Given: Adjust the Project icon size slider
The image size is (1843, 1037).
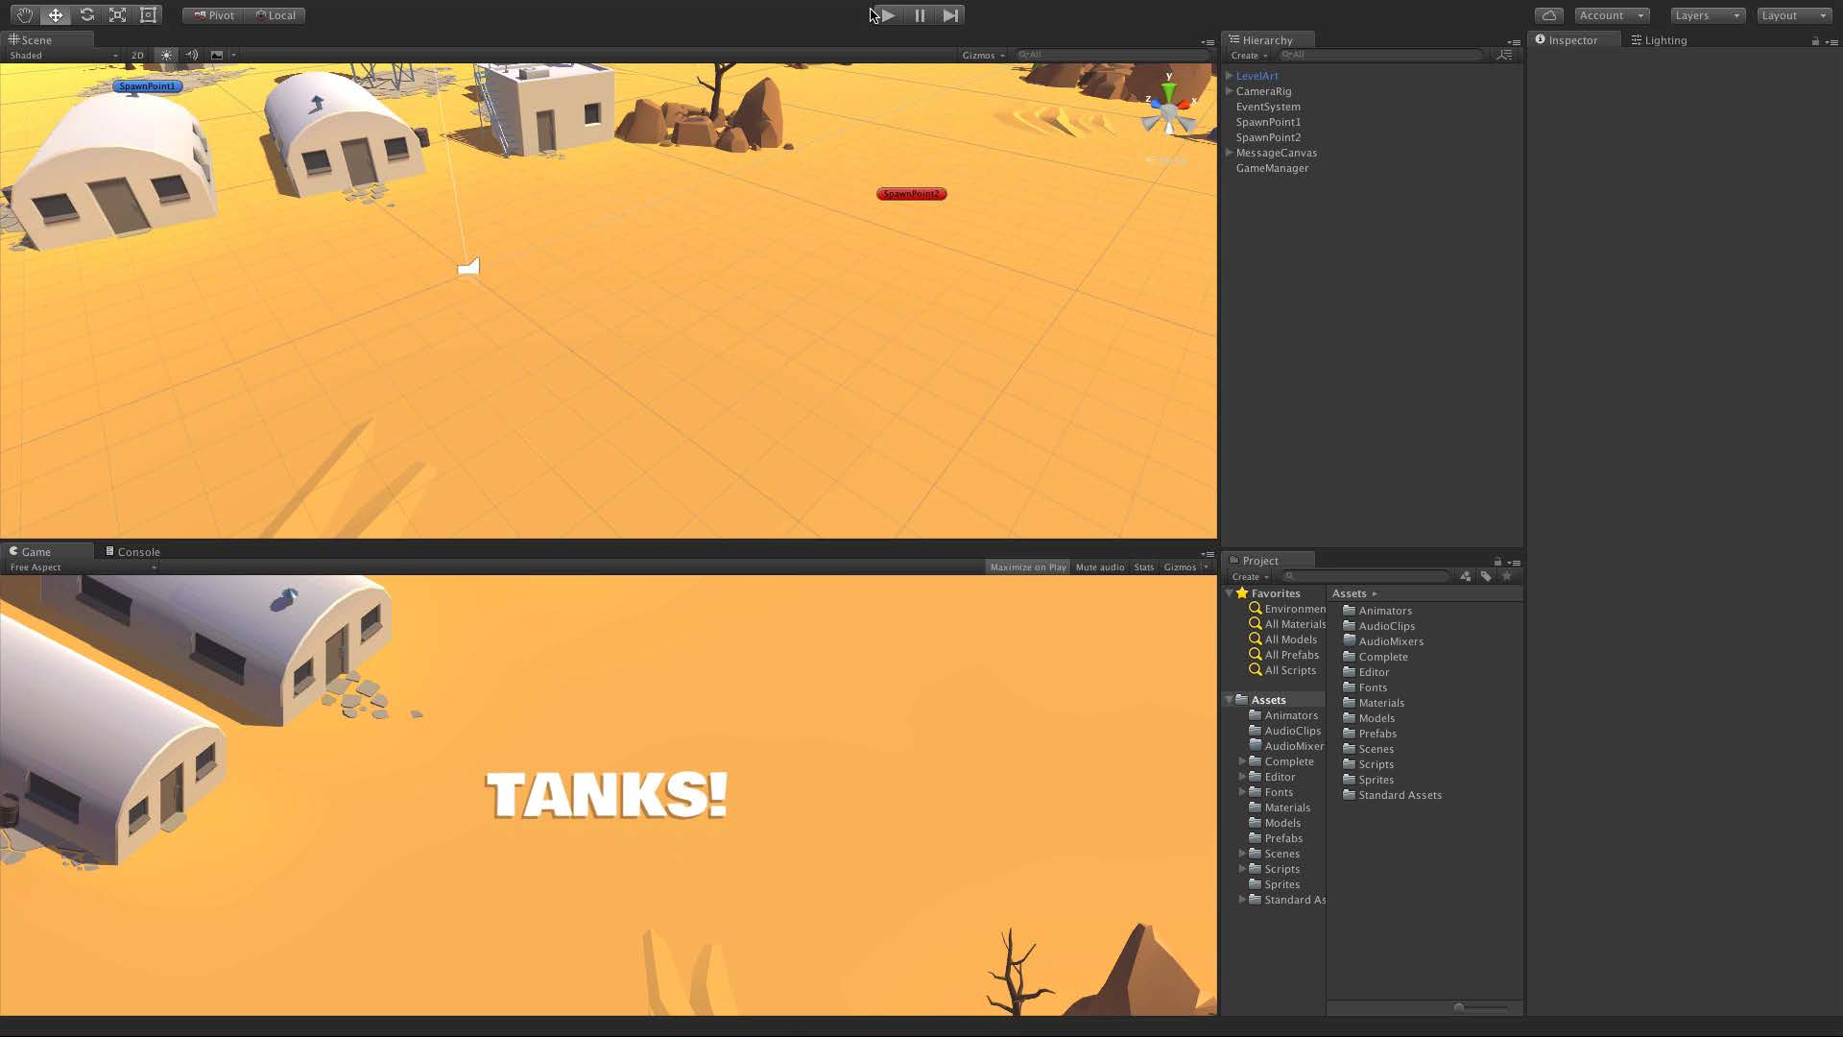Looking at the screenshot, I should (x=1460, y=1008).
